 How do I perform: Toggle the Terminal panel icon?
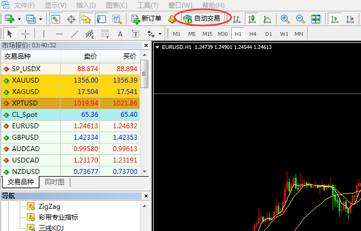(x=101, y=19)
